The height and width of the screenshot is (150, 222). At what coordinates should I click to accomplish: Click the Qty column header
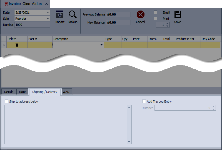(x=127, y=39)
